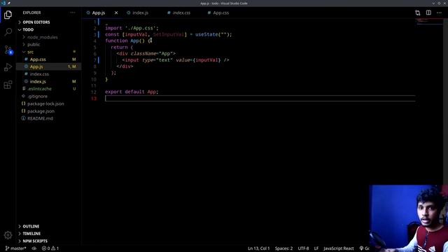This screenshot has width=448, height=252.
Task: Change end of line sequence LF
Action: [316, 248]
